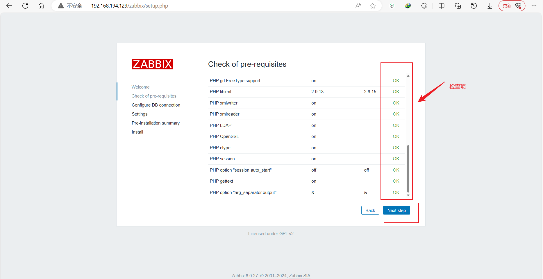Select the Settings setup step
Viewport: 543px width, 279px height.
coord(140,114)
